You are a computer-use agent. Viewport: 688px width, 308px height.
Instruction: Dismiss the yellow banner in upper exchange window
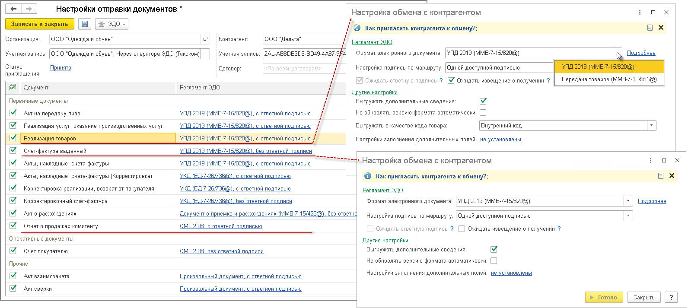click(x=661, y=28)
